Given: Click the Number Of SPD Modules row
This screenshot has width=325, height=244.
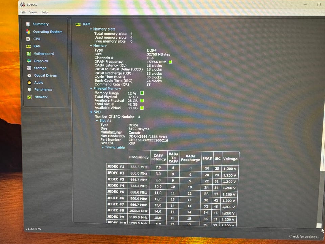Looking at the screenshot, I should 117,117.
